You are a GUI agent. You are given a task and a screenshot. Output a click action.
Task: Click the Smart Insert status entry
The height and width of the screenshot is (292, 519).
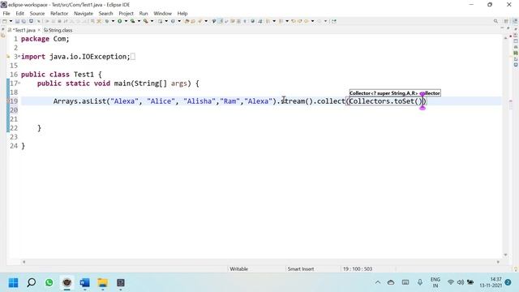[x=301, y=268]
